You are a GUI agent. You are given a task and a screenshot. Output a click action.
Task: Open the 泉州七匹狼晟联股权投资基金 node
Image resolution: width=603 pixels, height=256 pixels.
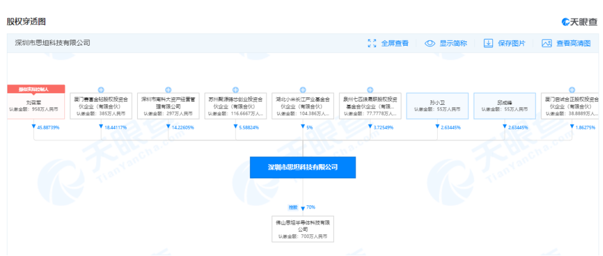pos(370,105)
